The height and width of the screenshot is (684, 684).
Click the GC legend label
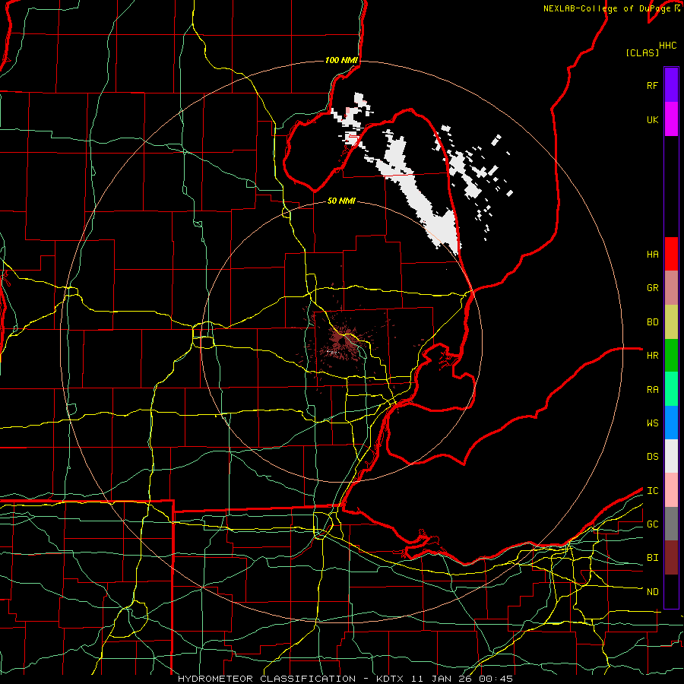[x=653, y=524]
